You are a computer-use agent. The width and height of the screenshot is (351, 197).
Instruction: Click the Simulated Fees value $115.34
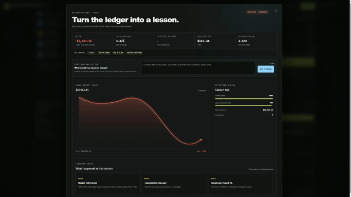(203, 41)
